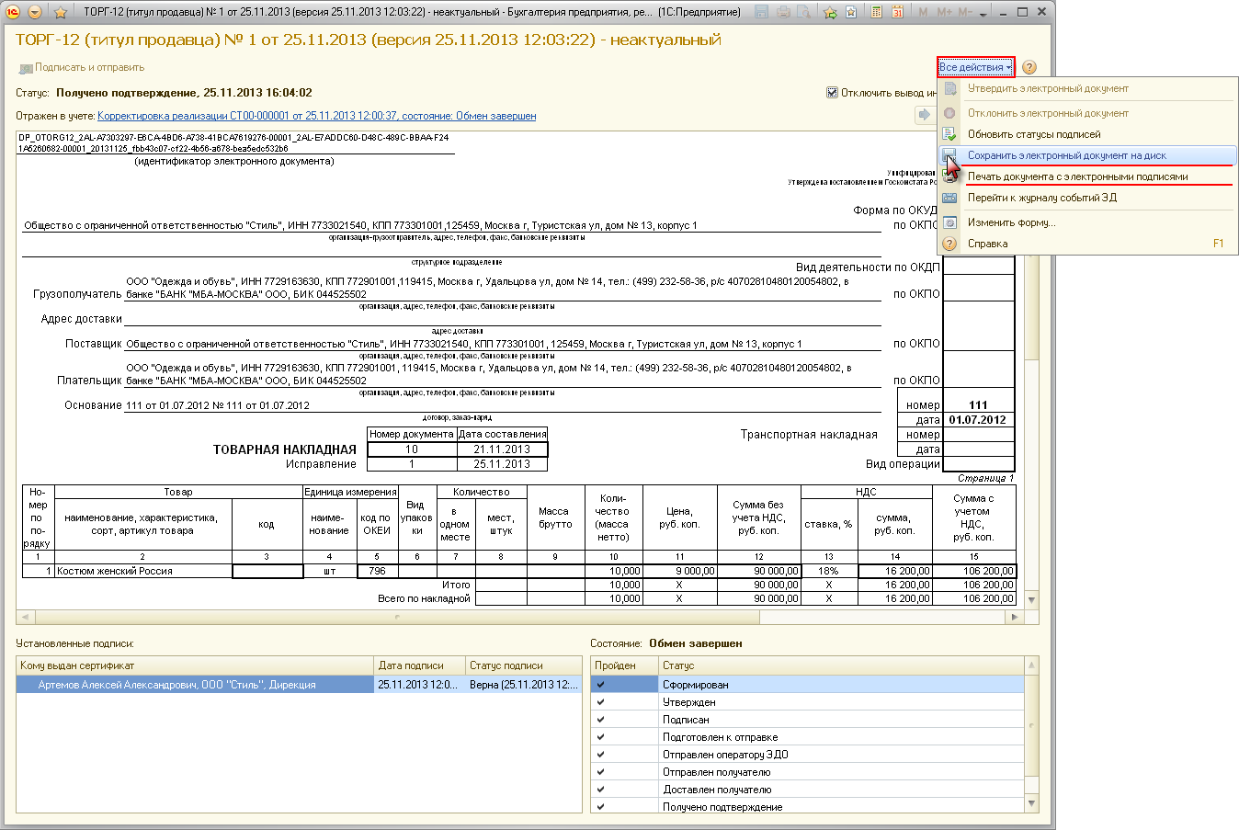Viewport: 1239px width, 830px height.
Task: Click the orange help question mark icon
Action: click(x=1029, y=67)
